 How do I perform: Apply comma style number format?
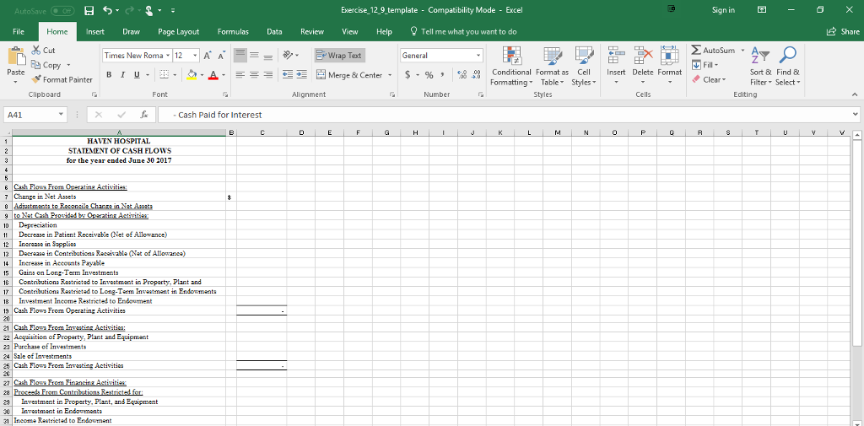point(442,75)
